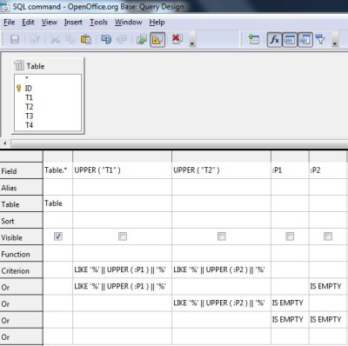
Task: Click the horizontal scrollbar left arrow
Action: (5, 143)
